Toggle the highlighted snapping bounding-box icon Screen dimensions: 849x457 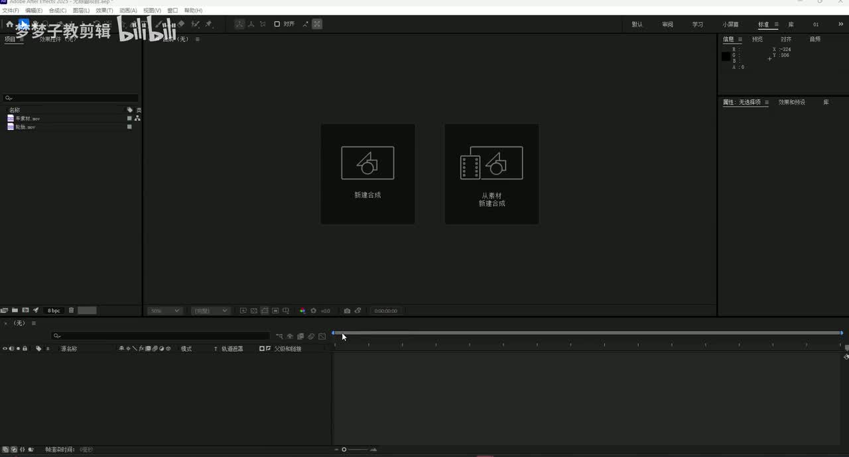click(317, 24)
